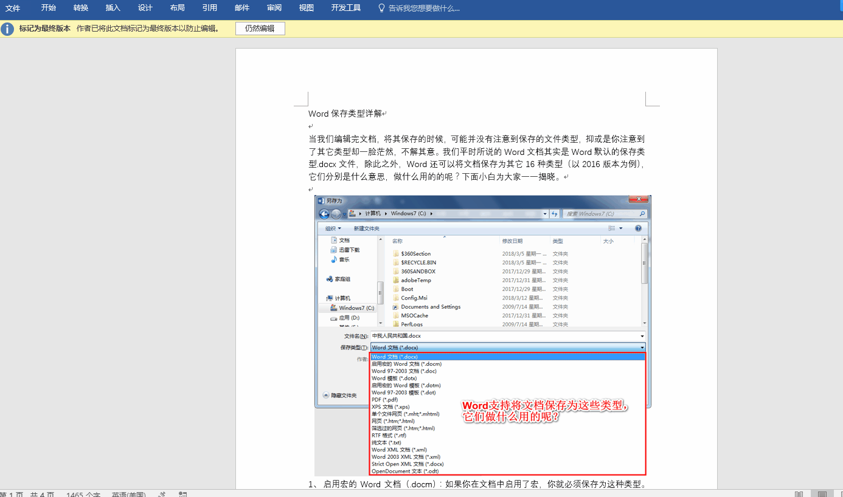
Task: Click the message 作者已将此文档标记为最终版本以防止编辑
Action: coord(148,29)
